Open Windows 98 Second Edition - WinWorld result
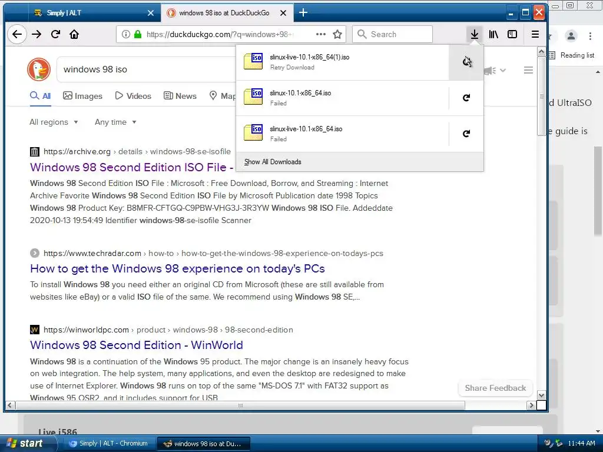 [x=137, y=345]
